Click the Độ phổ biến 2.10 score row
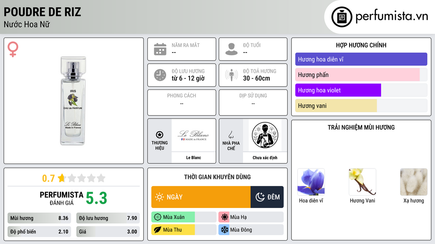 39,232
